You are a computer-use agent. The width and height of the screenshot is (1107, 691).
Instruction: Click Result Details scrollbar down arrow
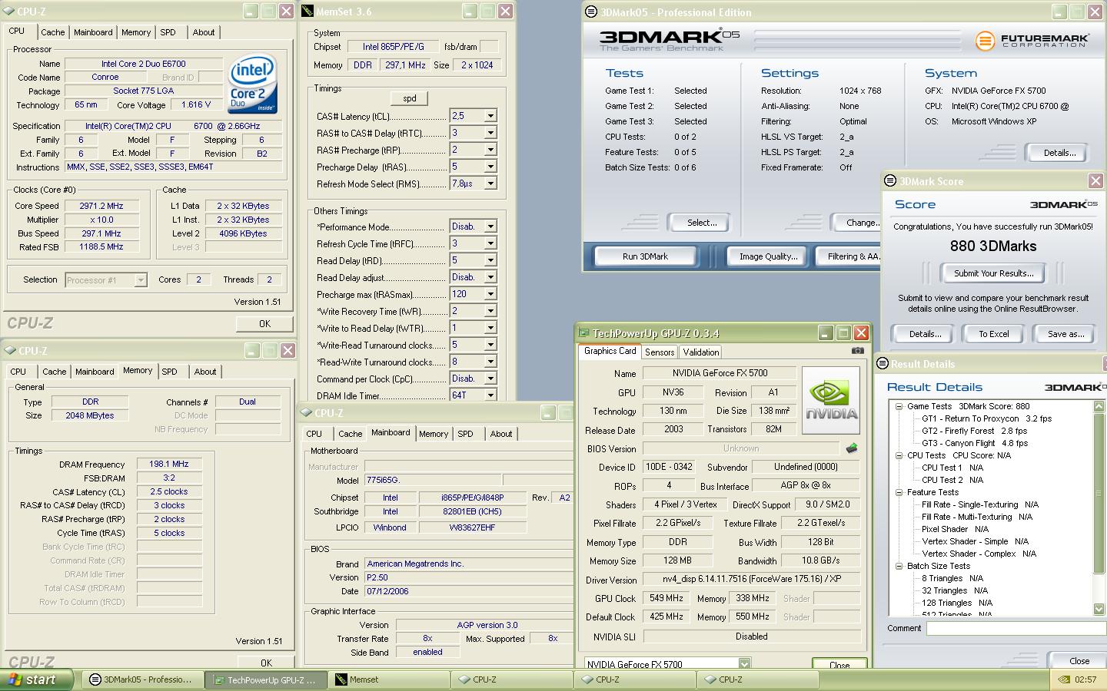pos(1099,609)
